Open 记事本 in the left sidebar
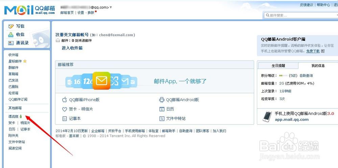The width and height of the screenshot is (338, 168). coord(25,129)
